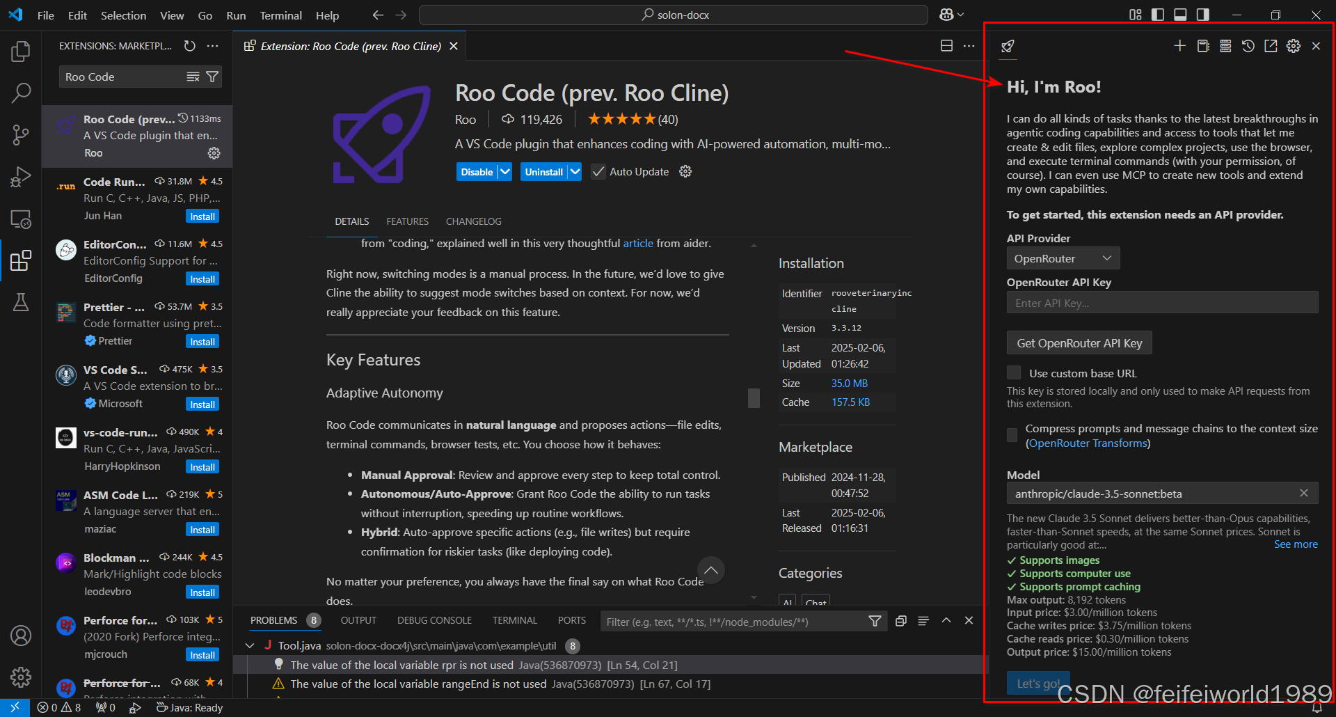Click the details page scrollbar thumb
The width and height of the screenshot is (1336, 717).
pos(754,397)
